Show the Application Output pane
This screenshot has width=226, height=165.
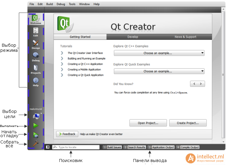pos(161,147)
